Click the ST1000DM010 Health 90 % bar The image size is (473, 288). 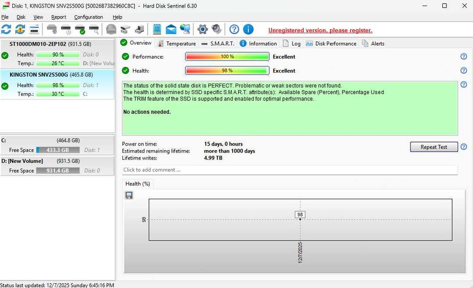58,54
